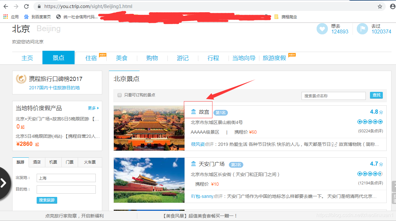This screenshot has height=221, width=396.
Task: Click the 第1名 ranking badge
Action: point(221,113)
